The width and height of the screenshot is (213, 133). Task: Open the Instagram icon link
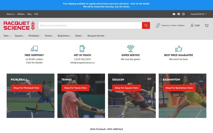pyautogui.click(x=183, y=14)
